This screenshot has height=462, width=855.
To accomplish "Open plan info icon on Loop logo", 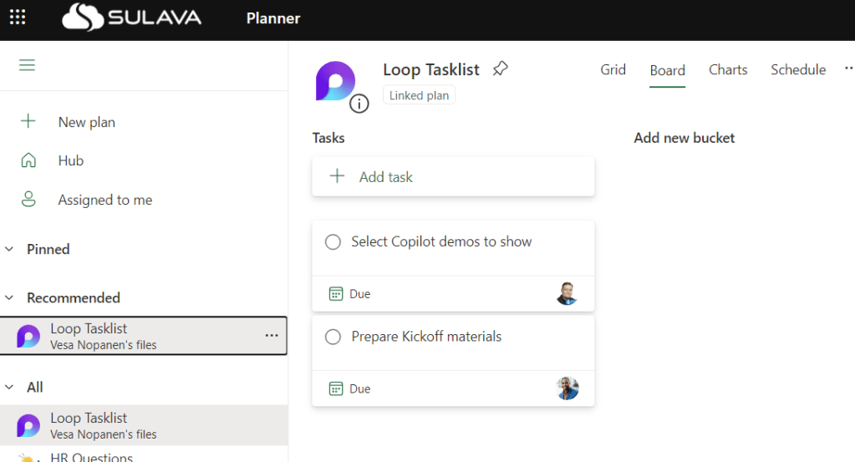I will 359,104.
